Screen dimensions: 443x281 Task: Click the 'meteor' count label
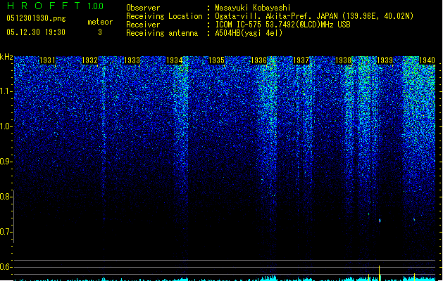tap(100, 22)
